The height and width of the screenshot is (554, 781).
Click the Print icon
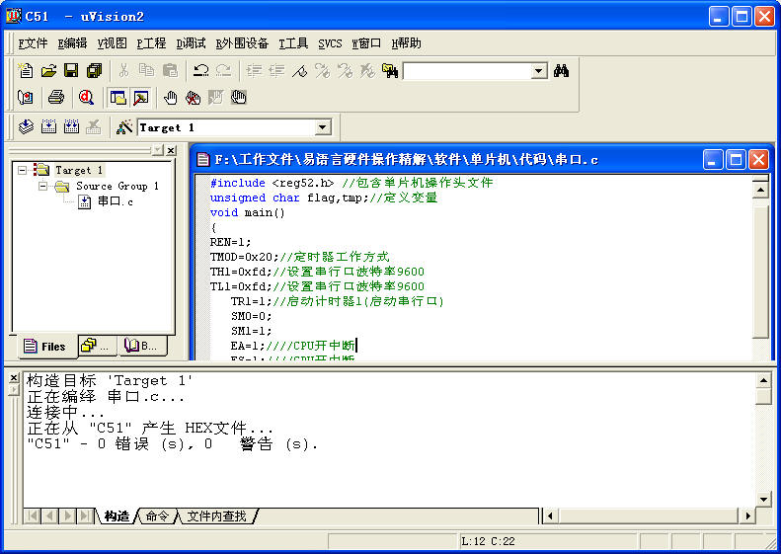point(56,97)
